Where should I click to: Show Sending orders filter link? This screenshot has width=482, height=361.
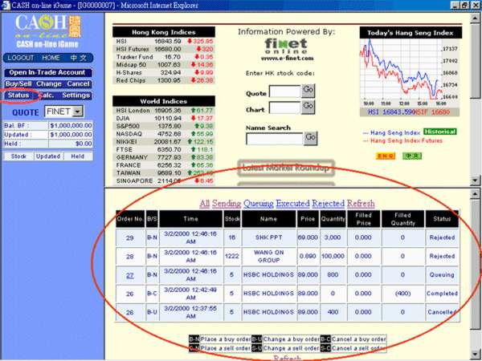coord(227,204)
